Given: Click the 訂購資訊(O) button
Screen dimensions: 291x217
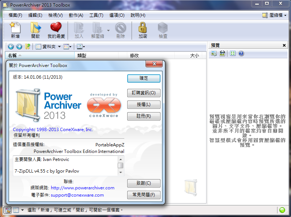Looking at the screenshot, I should tap(144, 93).
